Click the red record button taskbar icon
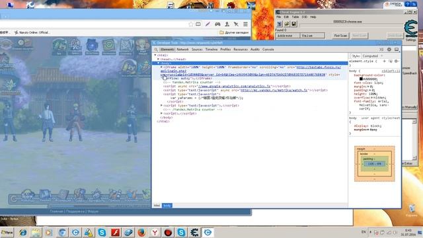The width and height of the screenshot is (423, 238). (x=168, y=232)
